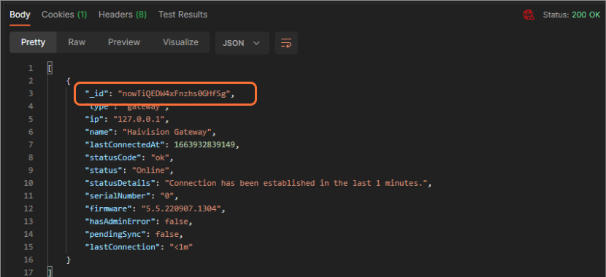Click the highlighted _id value string
The width and height of the screenshot is (606, 277).
tap(176, 94)
